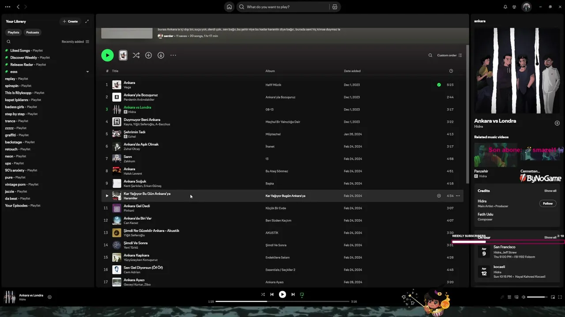Open the Recently added sort dropdown

75,42
